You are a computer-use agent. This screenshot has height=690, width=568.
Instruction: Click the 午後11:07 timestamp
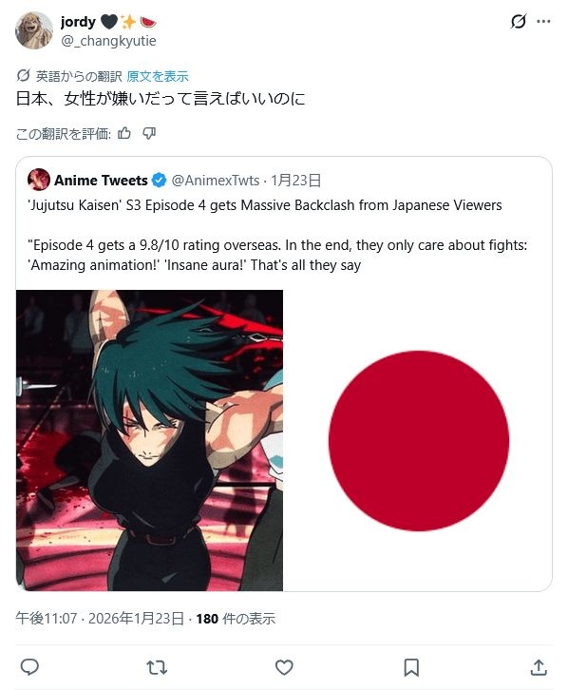47,619
